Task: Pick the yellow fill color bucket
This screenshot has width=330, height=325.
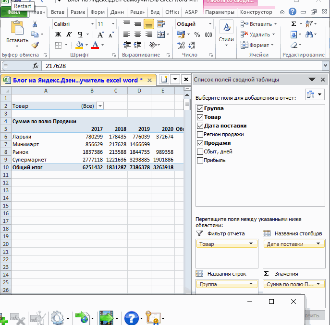Action: (x=79, y=45)
